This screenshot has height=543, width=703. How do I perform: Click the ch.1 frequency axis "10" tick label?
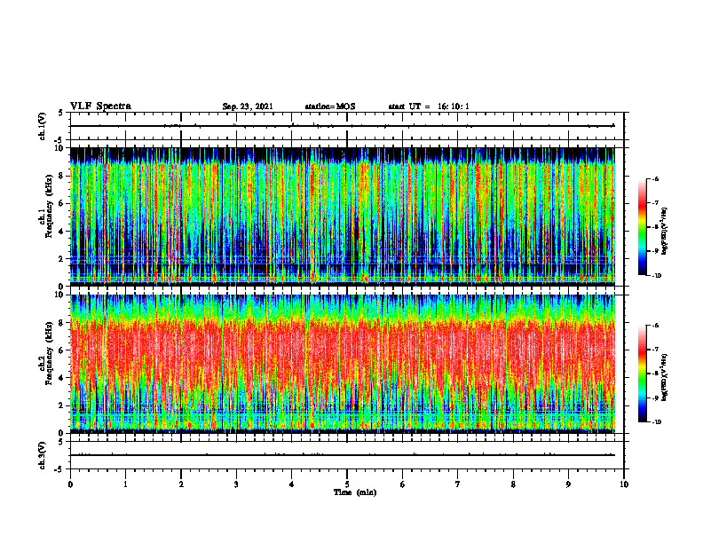[x=60, y=147]
